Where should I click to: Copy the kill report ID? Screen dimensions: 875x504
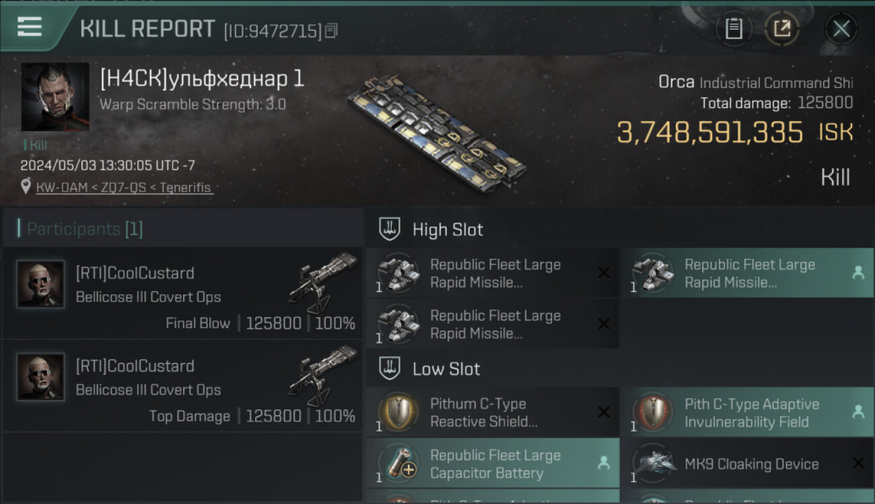(330, 31)
